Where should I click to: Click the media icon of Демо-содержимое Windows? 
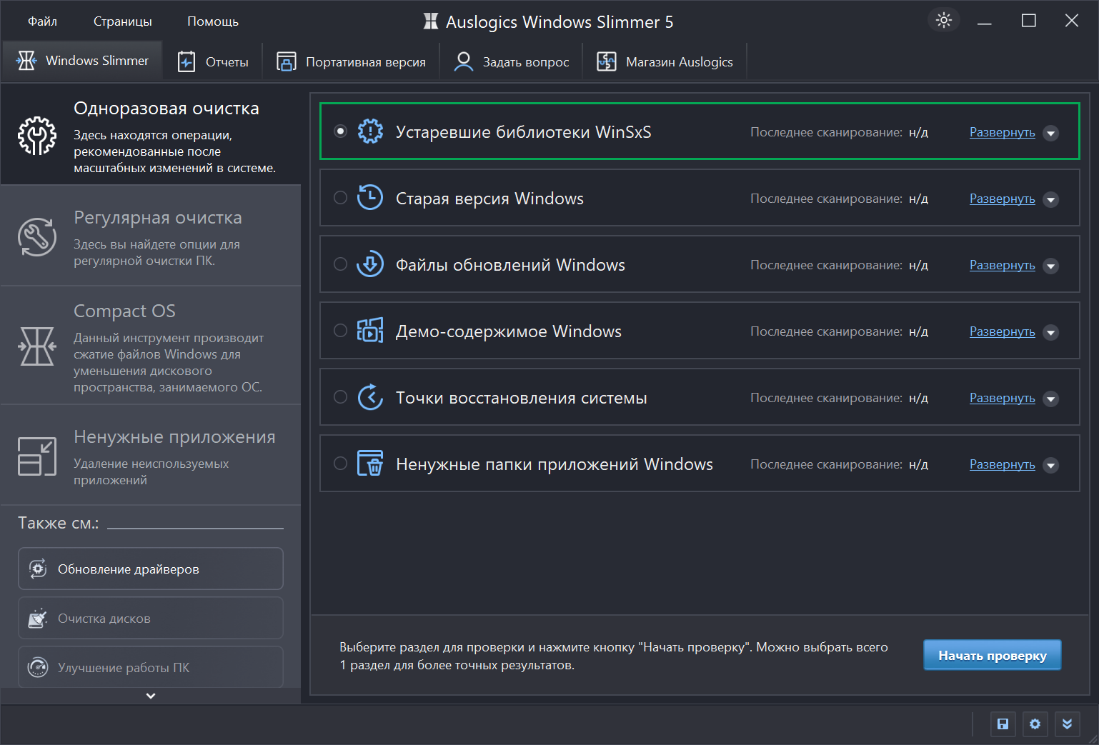[370, 331]
